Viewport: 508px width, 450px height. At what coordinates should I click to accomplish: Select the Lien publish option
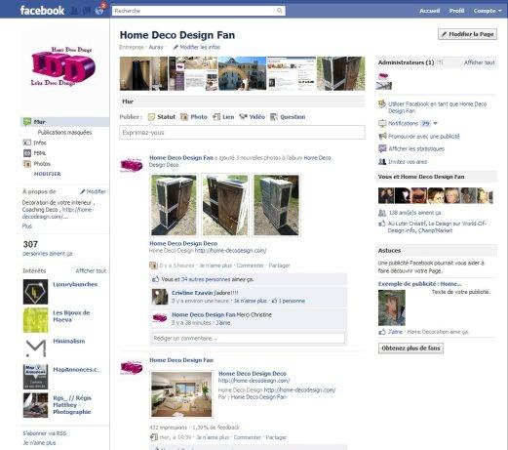pos(223,117)
